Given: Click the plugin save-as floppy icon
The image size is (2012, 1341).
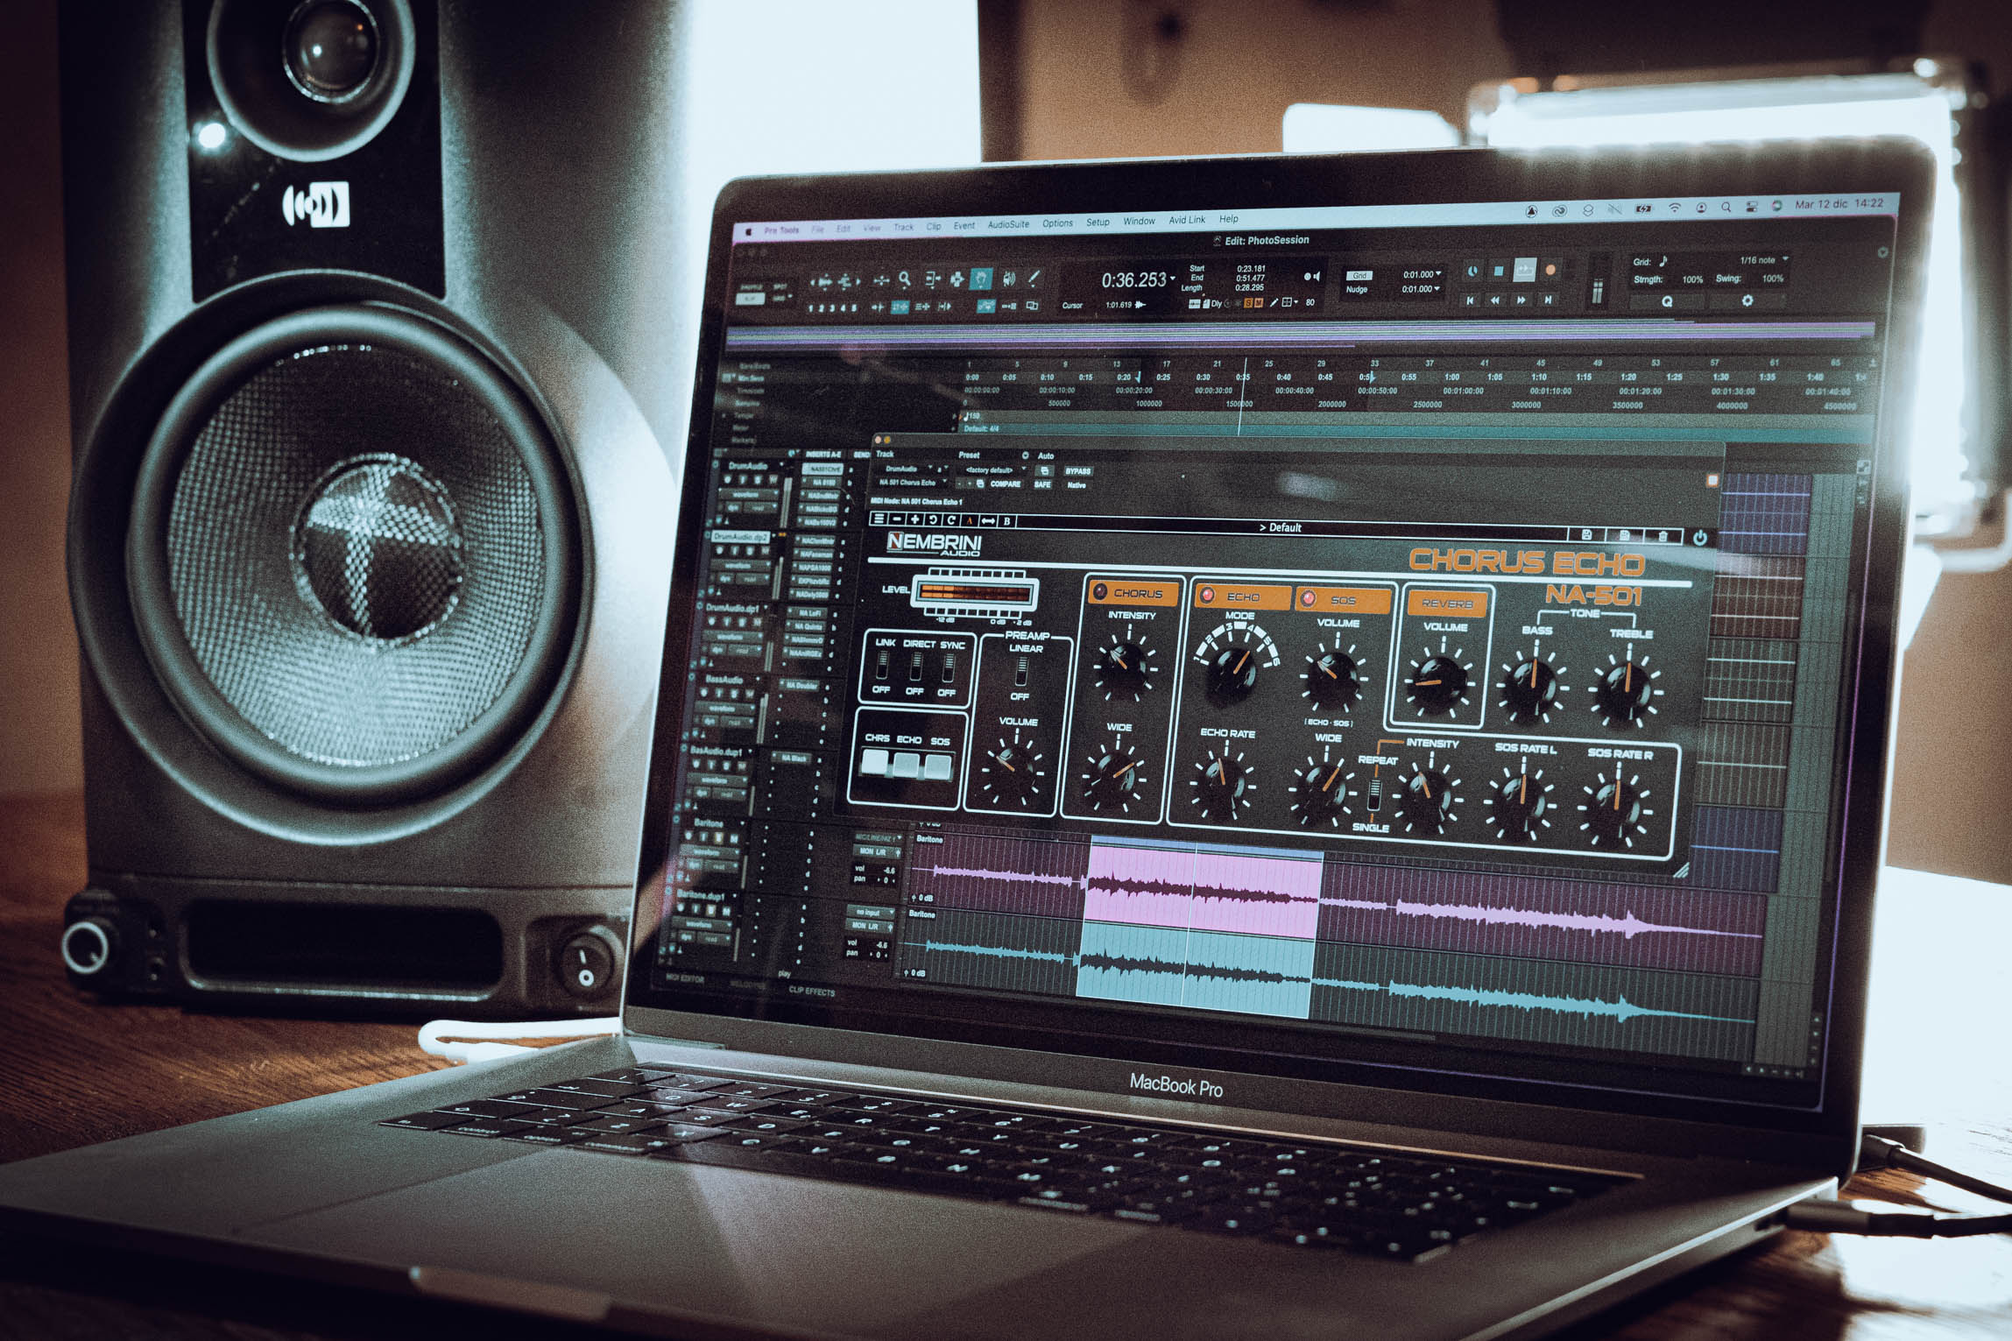Looking at the screenshot, I should pyautogui.click(x=1625, y=535).
